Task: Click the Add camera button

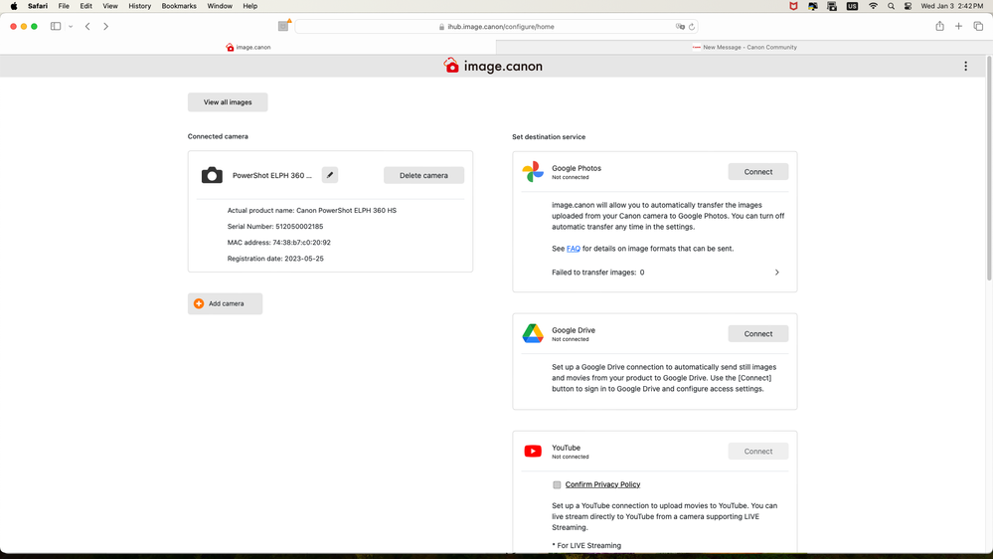Action: 225,303
